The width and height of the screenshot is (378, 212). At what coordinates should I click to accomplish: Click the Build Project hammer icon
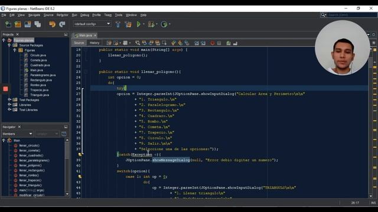click(118, 24)
